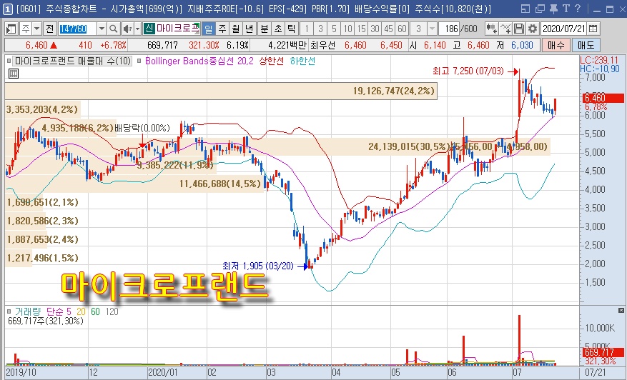Expand the dropdown beside the speaker icon

click(x=137, y=29)
